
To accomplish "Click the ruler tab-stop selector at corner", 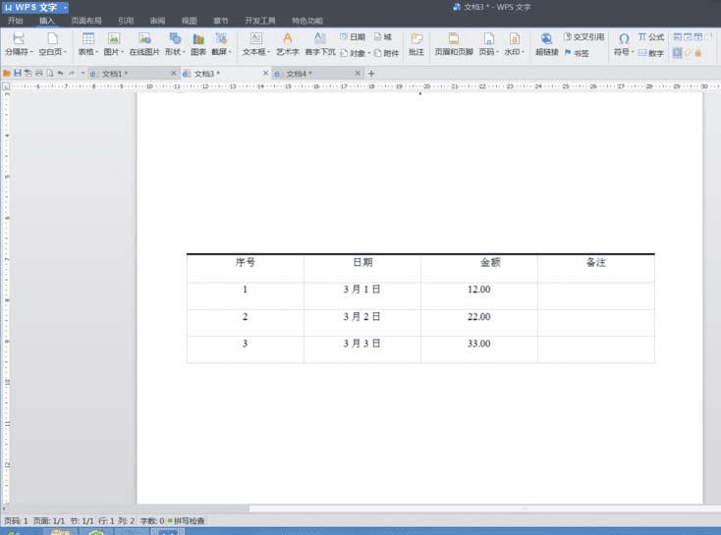I will 6,86.
